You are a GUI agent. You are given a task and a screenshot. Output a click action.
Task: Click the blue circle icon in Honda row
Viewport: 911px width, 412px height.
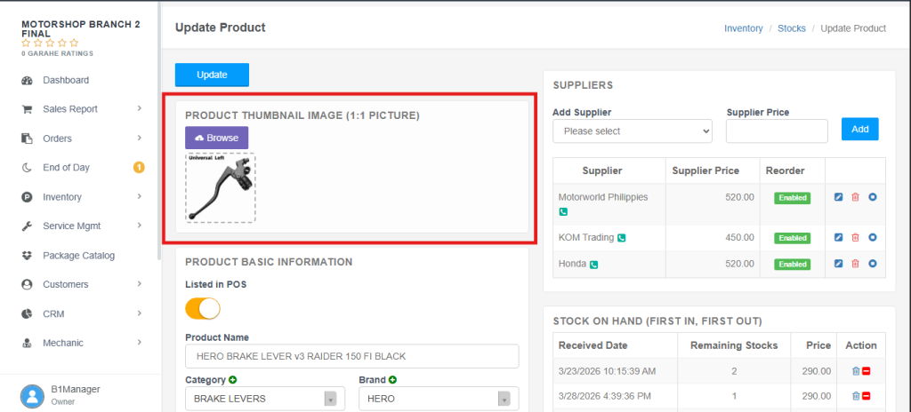(872, 264)
